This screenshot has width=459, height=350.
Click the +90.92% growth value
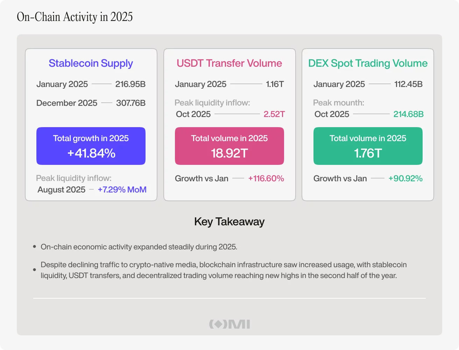click(x=405, y=178)
